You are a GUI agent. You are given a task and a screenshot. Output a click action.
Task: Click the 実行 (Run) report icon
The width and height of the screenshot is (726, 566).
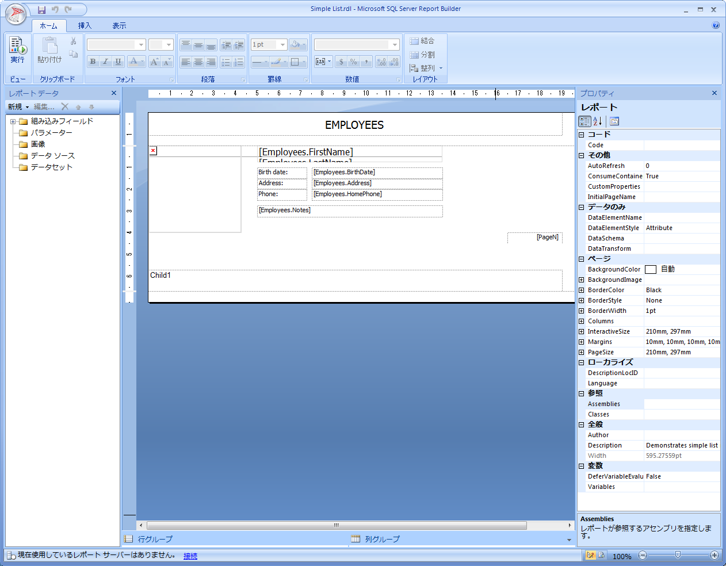coord(17,49)
